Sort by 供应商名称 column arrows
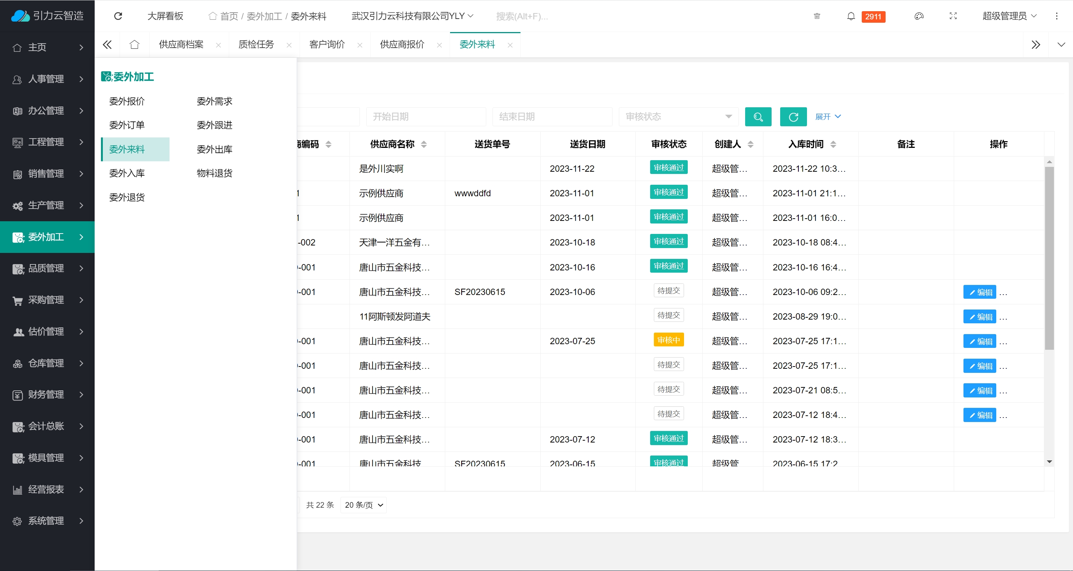The image size is (1073, 571). tap(424, 144)
